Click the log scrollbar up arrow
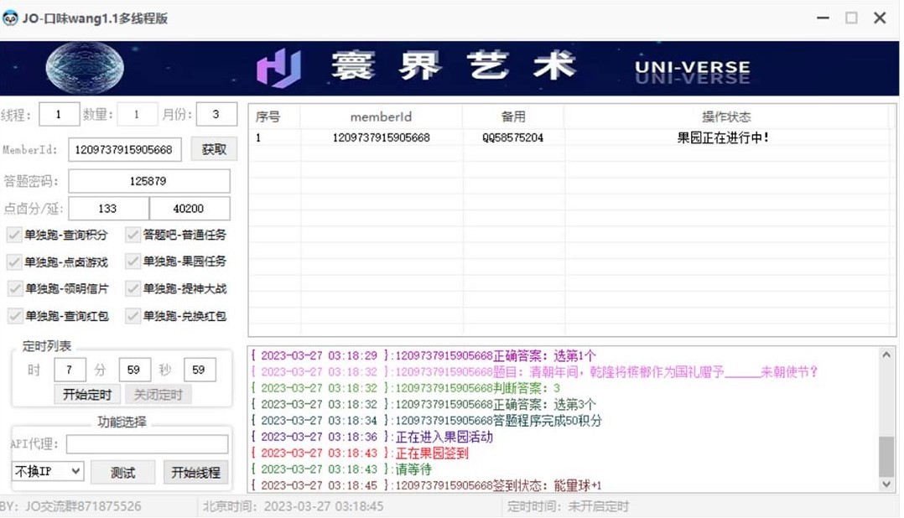Screen dimensions: 904x518 click(886, 355)
